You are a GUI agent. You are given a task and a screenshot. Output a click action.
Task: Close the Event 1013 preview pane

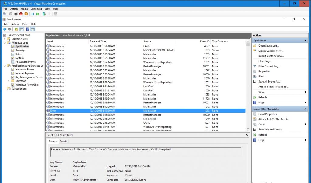[247, 135]
